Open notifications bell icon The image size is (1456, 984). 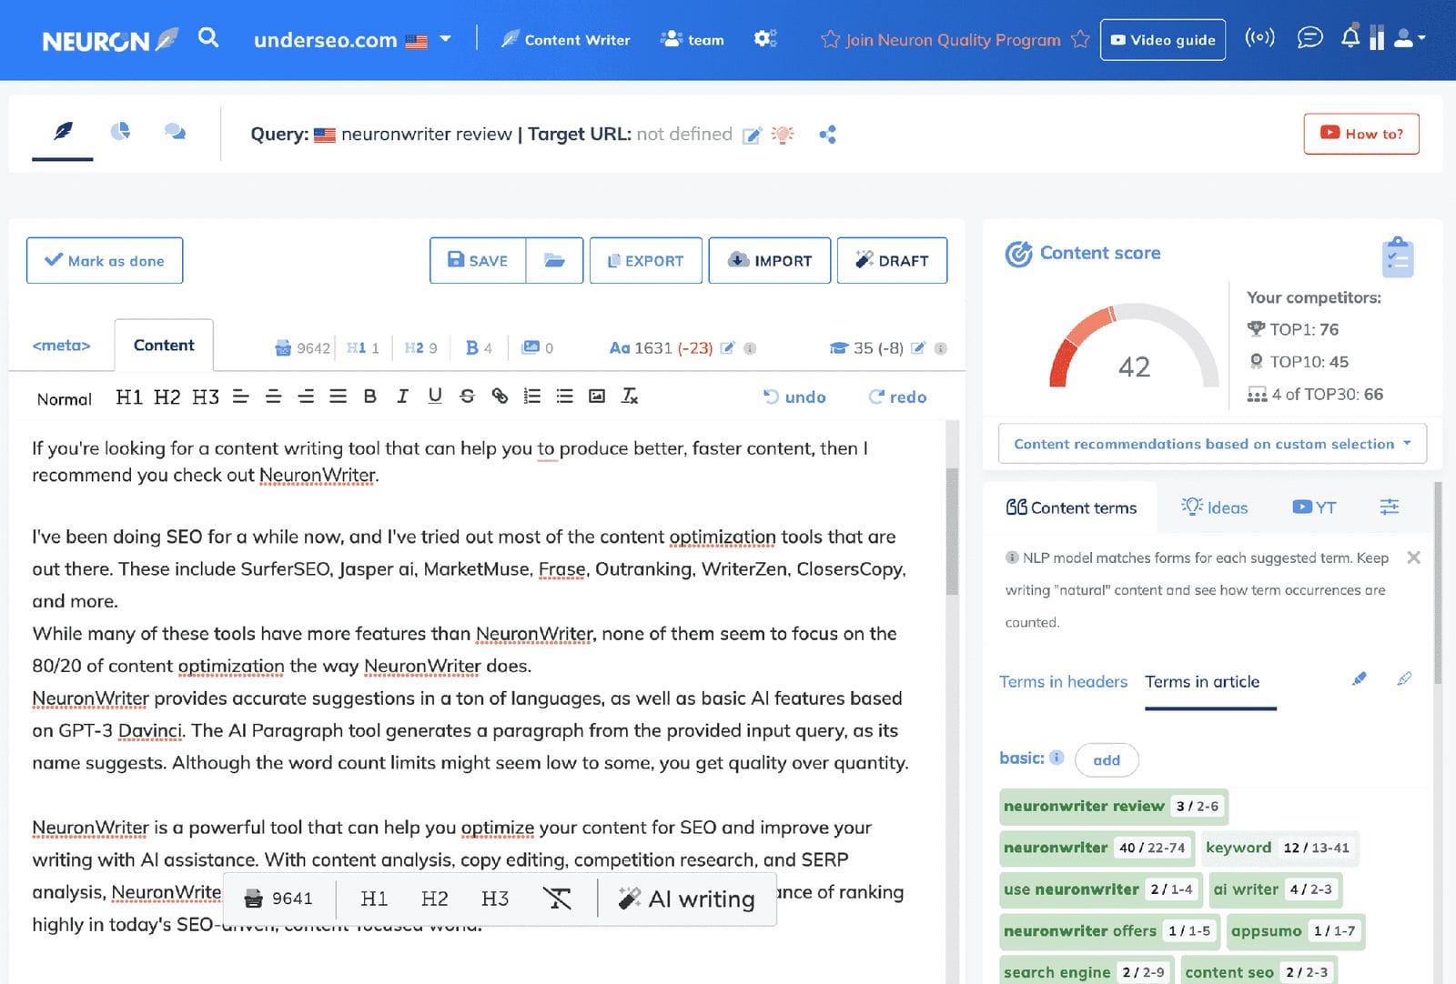(1350, 38)
